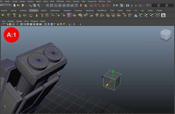Toggle the first snap magnet icon
The image size is (175, 114).
pyautogui.click(x=91, y=5)
